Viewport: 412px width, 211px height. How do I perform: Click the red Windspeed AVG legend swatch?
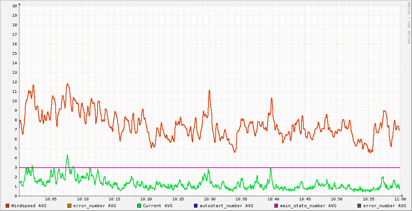[x=8, y=206]
